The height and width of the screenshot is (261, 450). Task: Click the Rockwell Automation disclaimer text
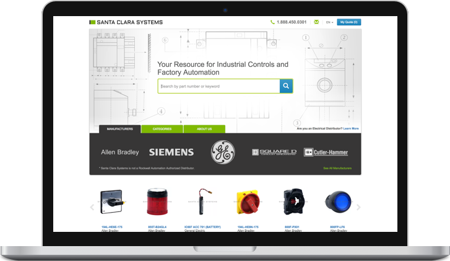[147, 168]
